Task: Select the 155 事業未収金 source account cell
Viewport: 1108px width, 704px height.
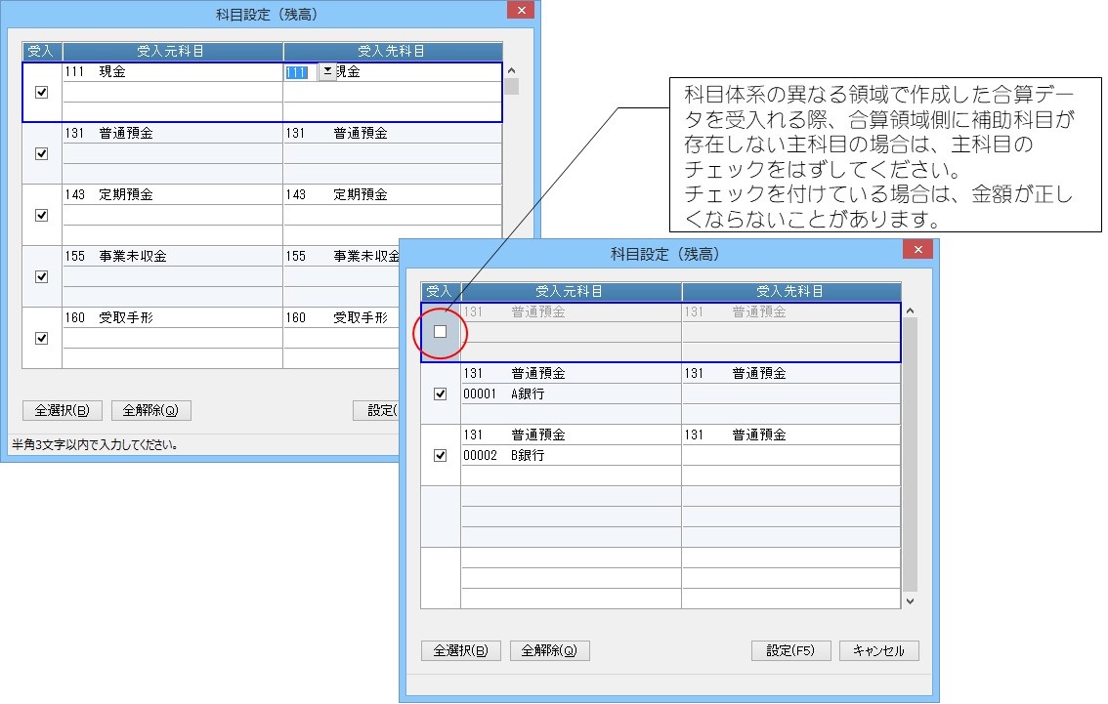Action: coord(172,257)
